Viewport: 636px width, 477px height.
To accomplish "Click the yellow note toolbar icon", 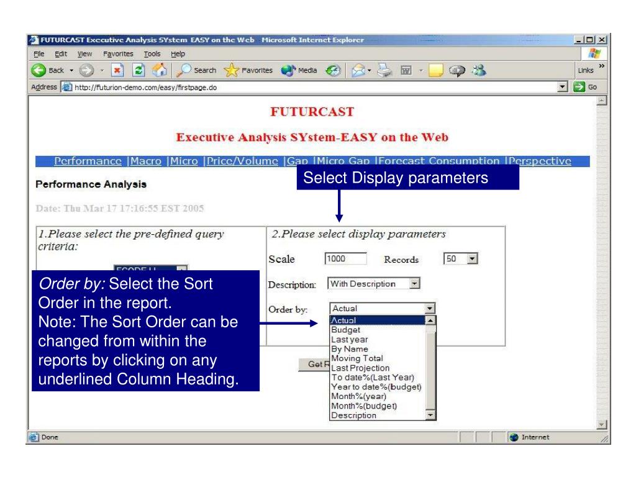I will pyautogui.click(x=436, y=70).
